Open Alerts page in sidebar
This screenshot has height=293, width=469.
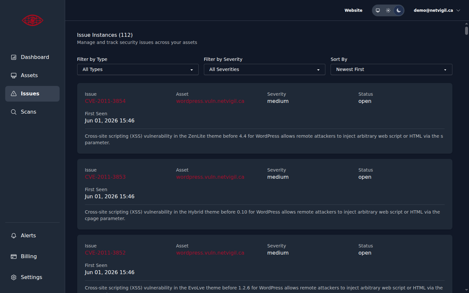pos(32,236)
